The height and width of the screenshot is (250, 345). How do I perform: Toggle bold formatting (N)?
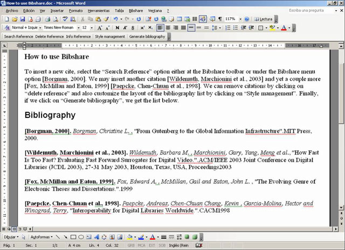click(x=118, y=27)
